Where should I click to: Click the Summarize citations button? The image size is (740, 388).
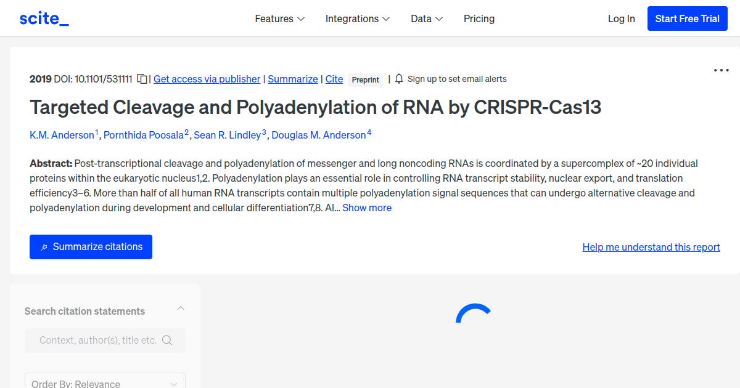tap(91, 246)
